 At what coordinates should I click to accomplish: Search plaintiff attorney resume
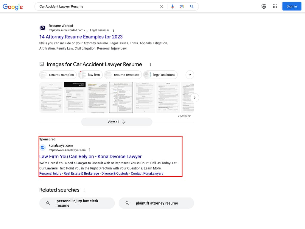pos(156,203)
